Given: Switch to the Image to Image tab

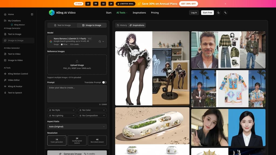Looking at the screenshot, I should 92,25.
